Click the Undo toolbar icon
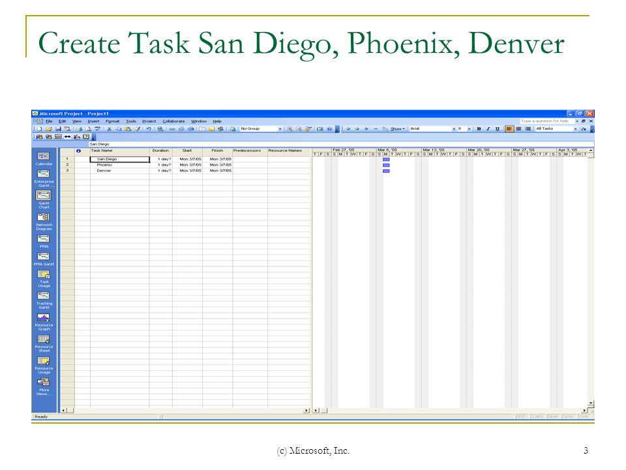The width and height of the screenshot is (626, 470). pos(149,129)
